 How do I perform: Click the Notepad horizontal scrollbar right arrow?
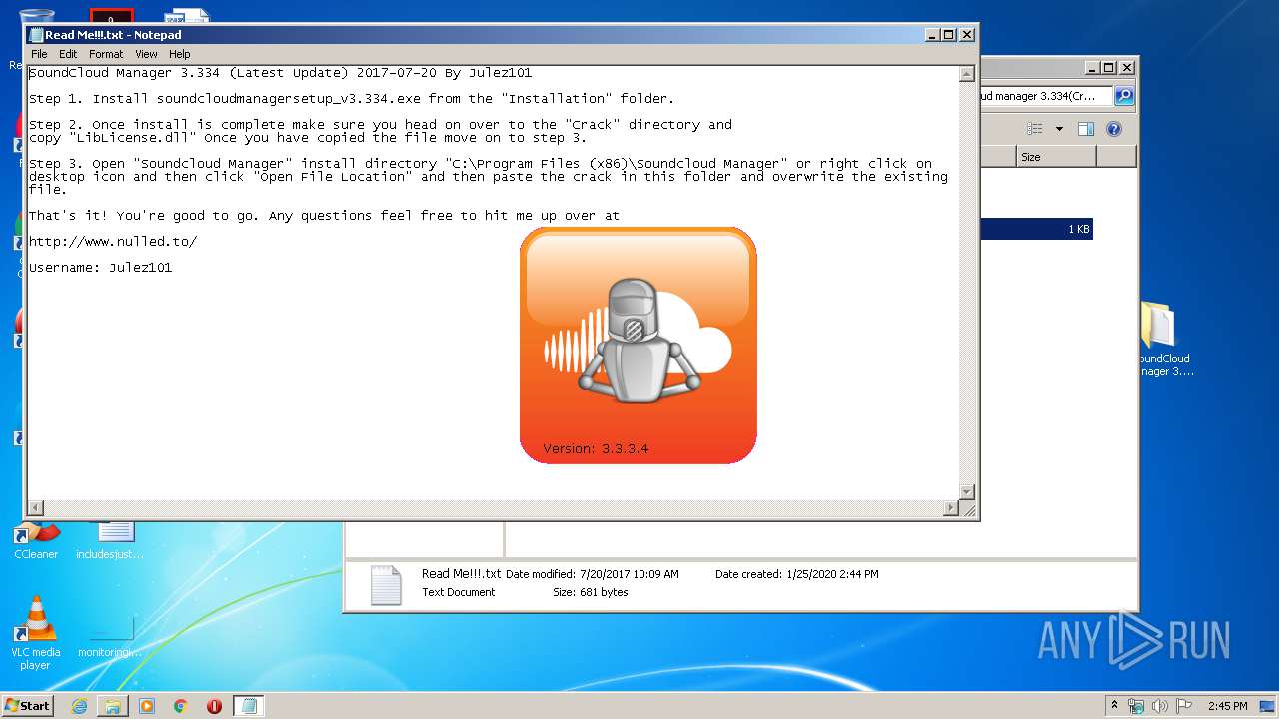951,508
